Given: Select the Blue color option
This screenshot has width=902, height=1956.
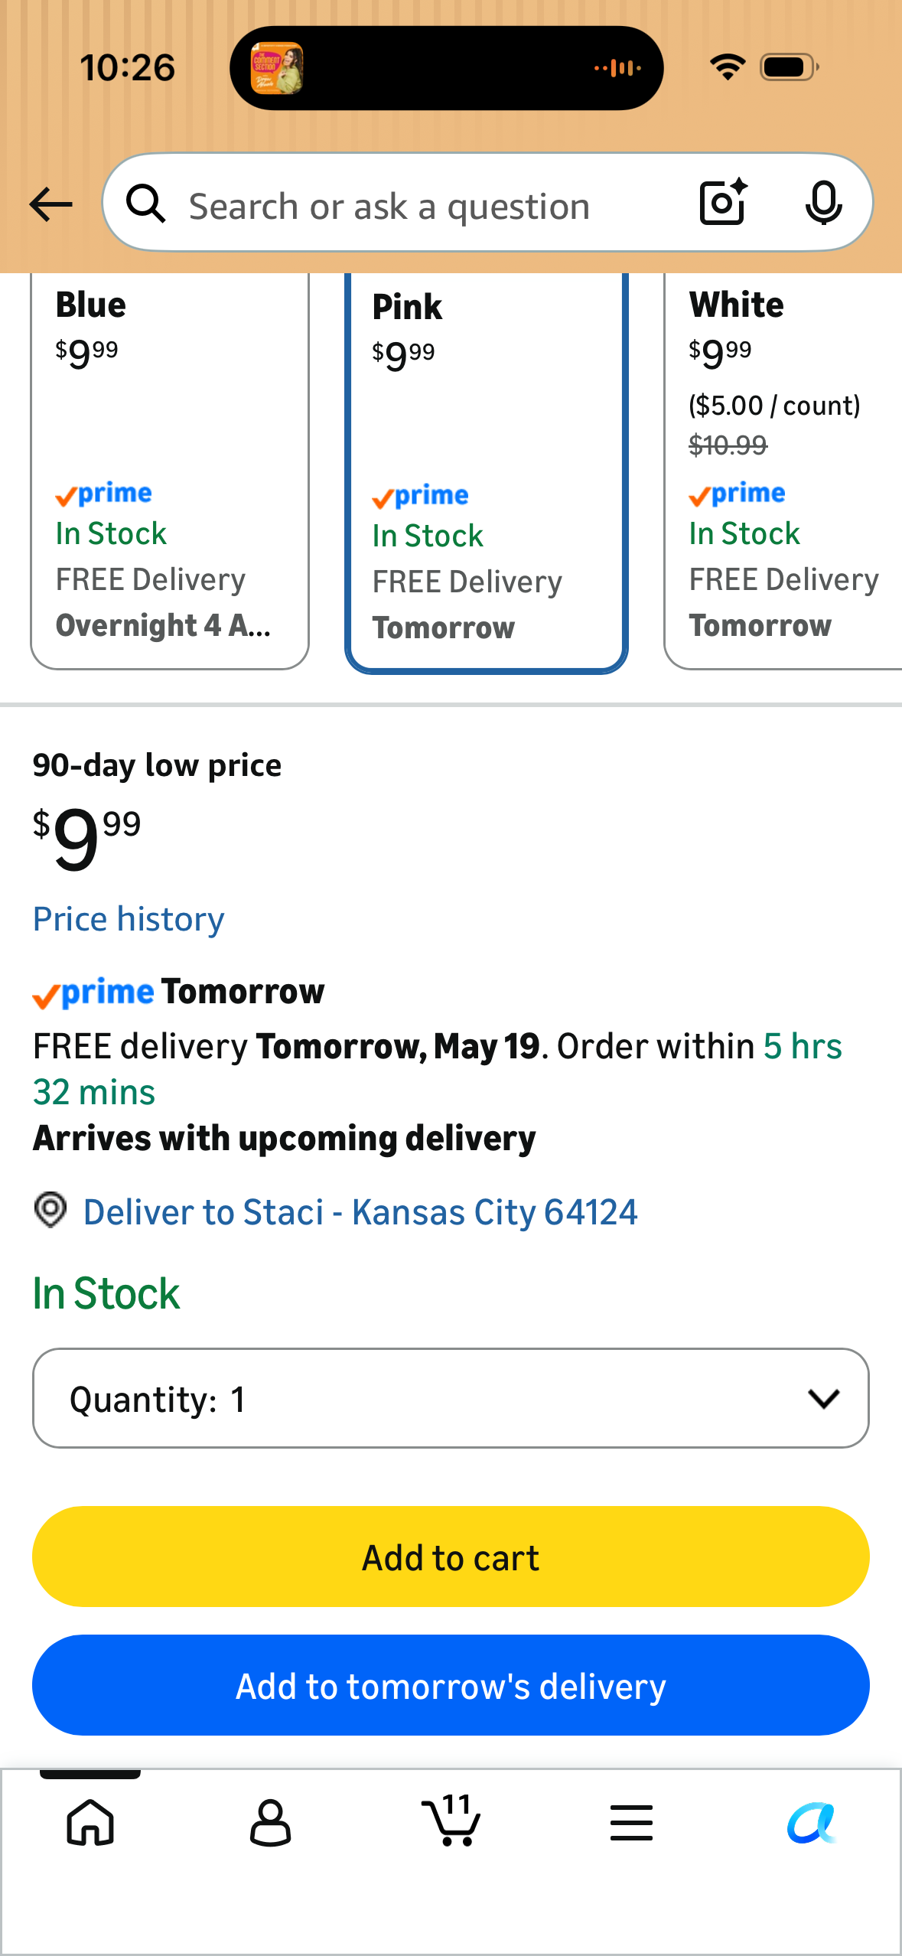Looking at the screenshot, I should [x=170, y=471].
